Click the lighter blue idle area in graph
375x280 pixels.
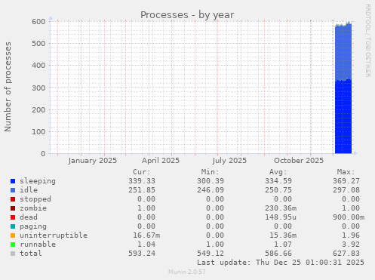click(x=343, y=51)
